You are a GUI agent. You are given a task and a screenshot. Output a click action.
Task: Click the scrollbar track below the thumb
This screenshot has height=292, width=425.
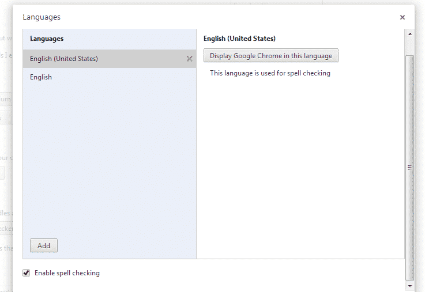coord(410,280)
